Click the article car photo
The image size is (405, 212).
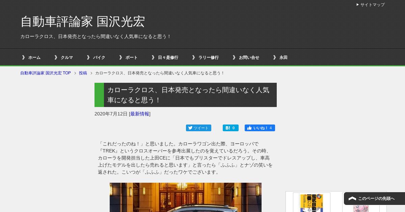click(186, 197)
